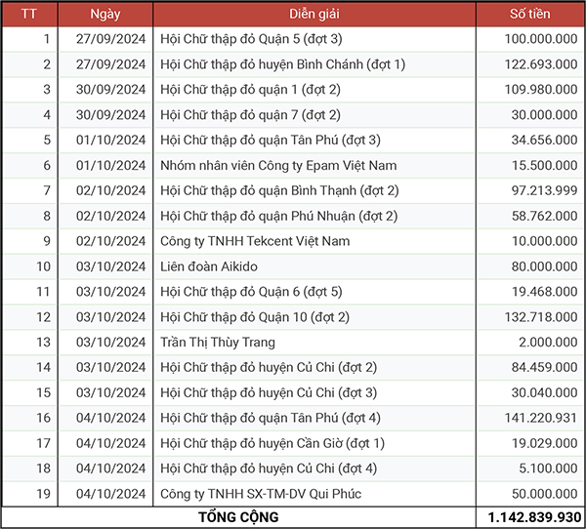Select amount 100.000.000
The width and height of the screenshot is (586, 529).
[x=541, y=39]
